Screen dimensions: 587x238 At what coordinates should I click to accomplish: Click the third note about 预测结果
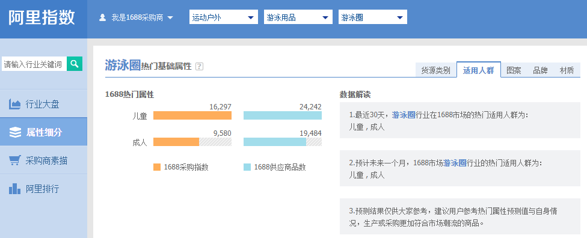[x=459, y=217]
